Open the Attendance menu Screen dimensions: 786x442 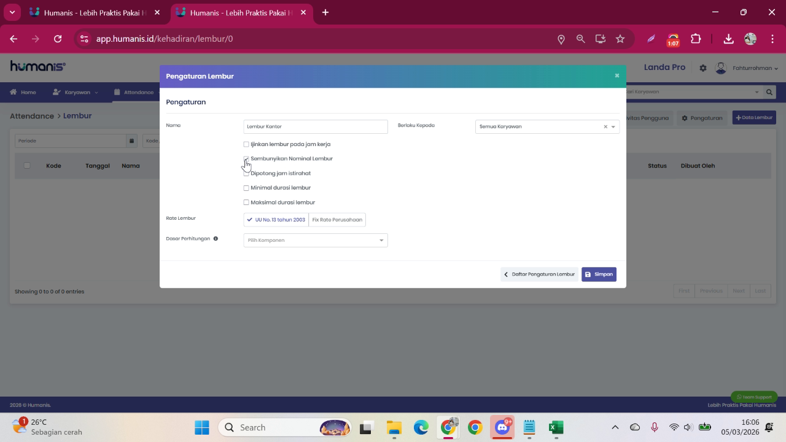134,92
